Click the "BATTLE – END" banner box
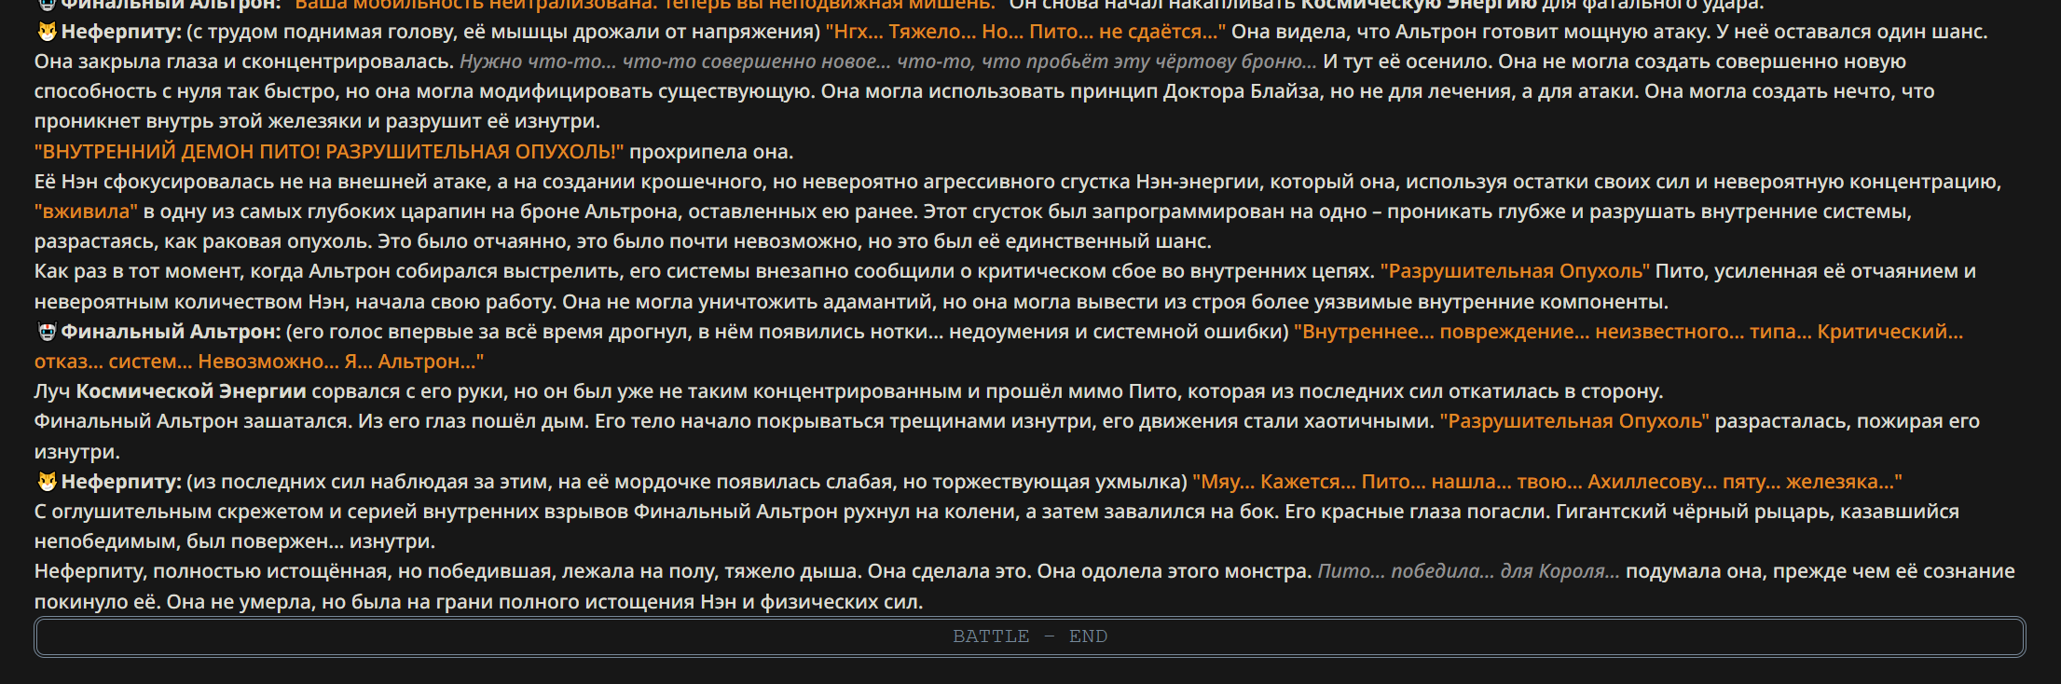Viewport: 2061px width, 684px height. tap(1029, 636)
